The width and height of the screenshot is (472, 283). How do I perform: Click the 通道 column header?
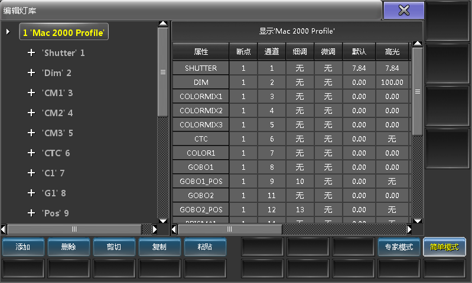coord(272,52)
